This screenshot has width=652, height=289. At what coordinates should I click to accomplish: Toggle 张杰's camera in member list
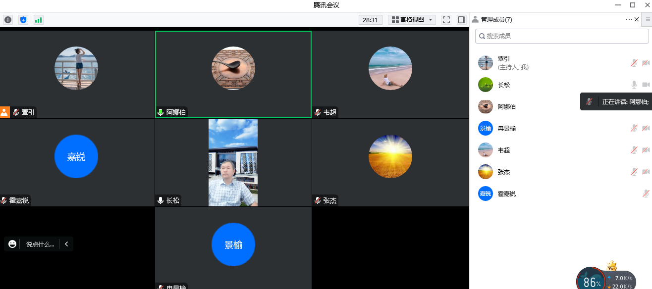646,172
